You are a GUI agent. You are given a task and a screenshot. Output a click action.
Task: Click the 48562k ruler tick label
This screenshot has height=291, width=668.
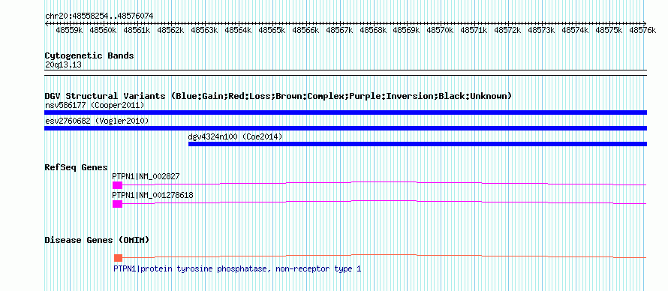click(170, 31)
